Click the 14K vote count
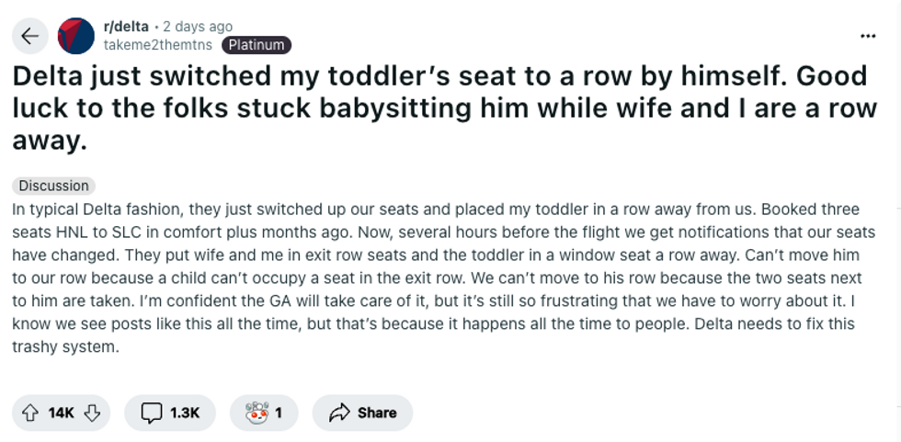Image resolution: width=901 pixels, height=442 pixels. click(61, 413)
